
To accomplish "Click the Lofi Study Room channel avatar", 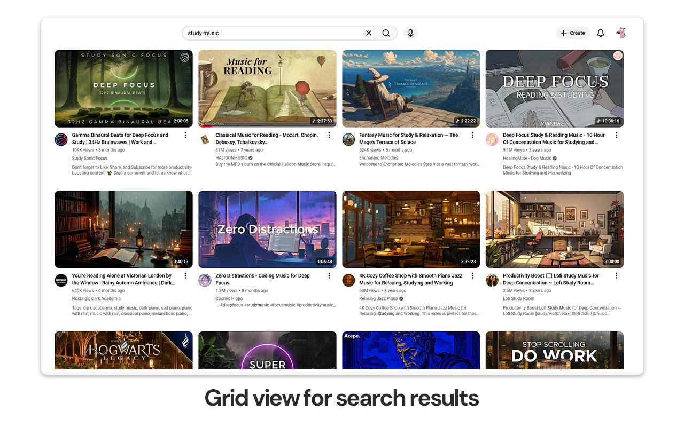I will [x=492, y=280].
